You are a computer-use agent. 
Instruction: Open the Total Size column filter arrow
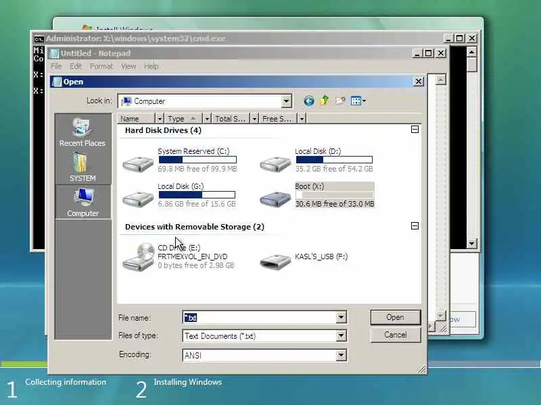click(254, 119)
